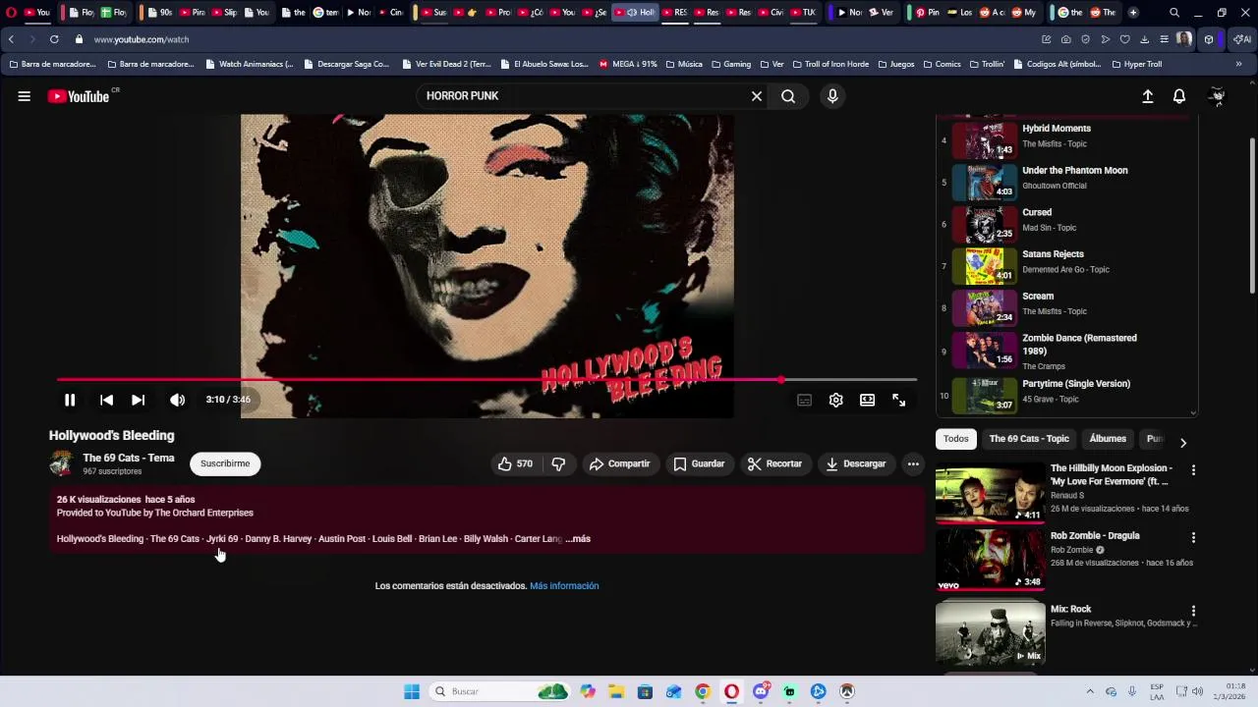Screen dimensions: 1258x707
Task: Select the Álbumes filter chip
Action: (1108, 439)
